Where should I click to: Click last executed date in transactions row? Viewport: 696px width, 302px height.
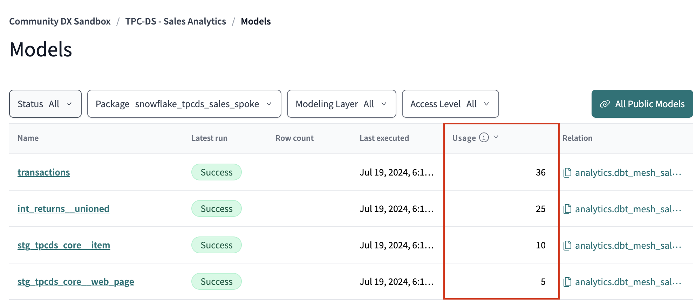[397, 172]
